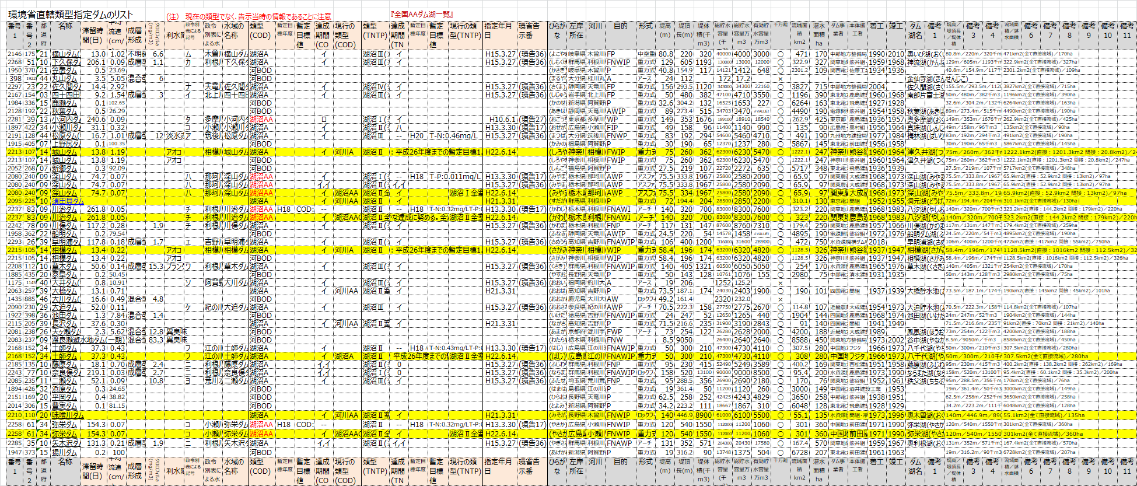
Task: Select chlorophyll value cell 83.3
Action: tap(156, 340)
